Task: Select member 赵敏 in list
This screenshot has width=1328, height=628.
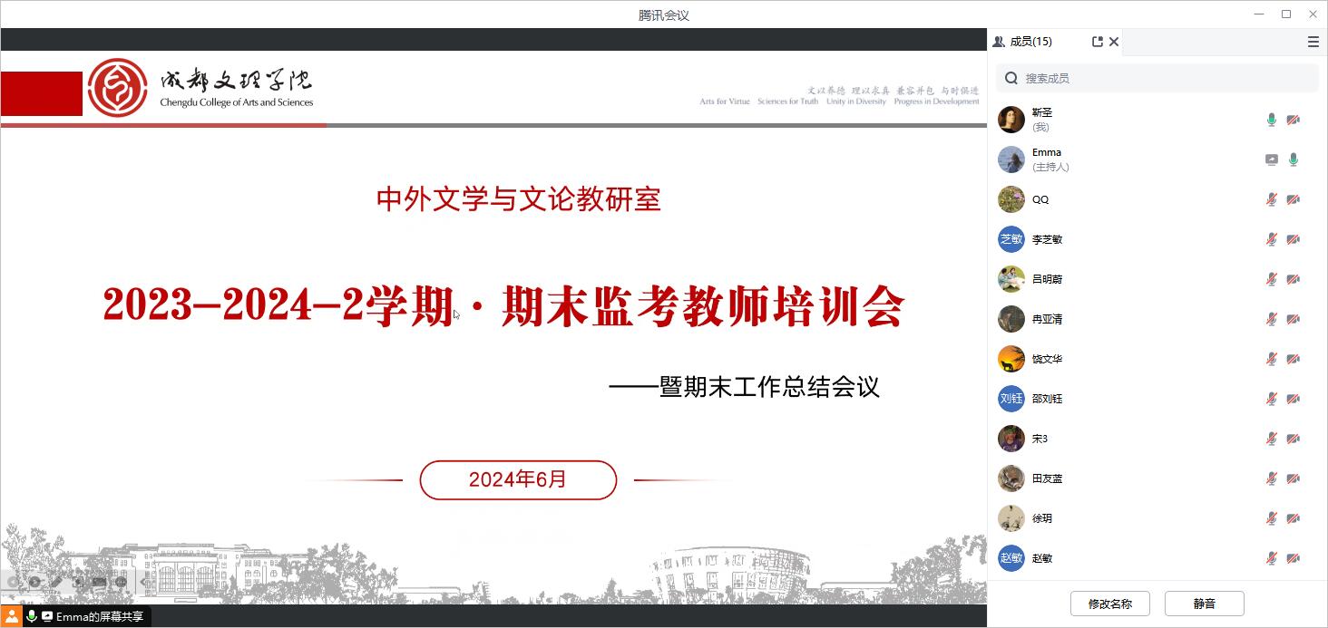Action: (x=1042, y=558)
